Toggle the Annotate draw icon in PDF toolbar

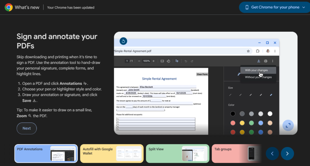177,61
